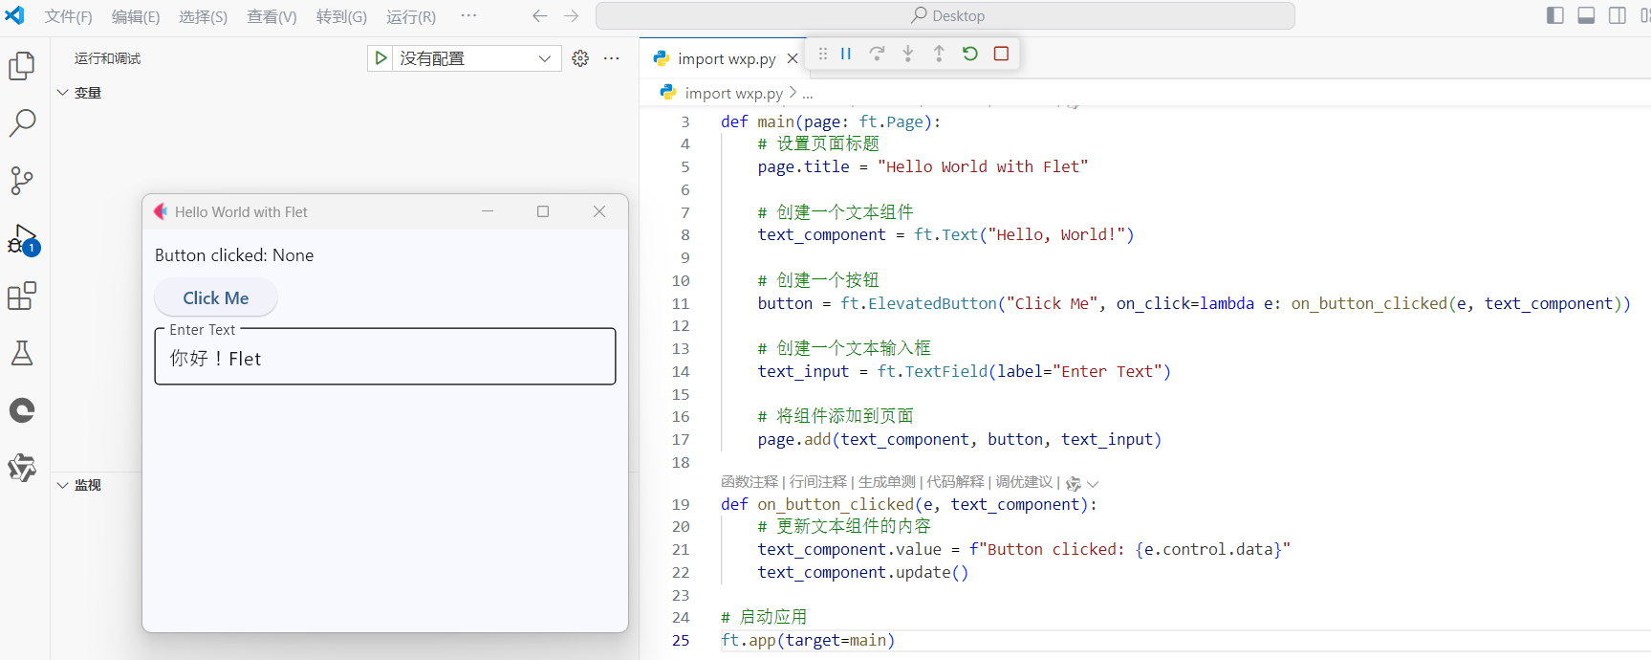
Task: Toggle the secondary side bar layout
Action: coord(1618,15)
